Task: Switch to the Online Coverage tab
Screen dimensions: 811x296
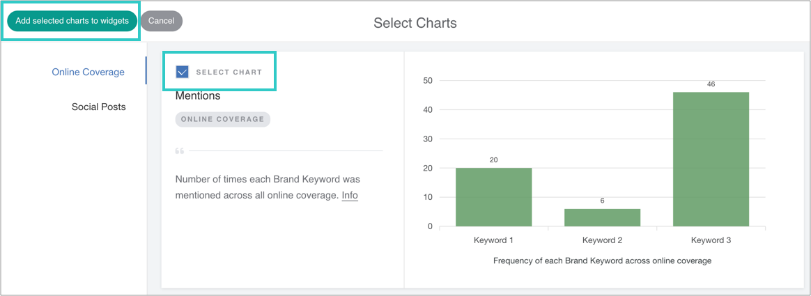Action: [88, 72]
